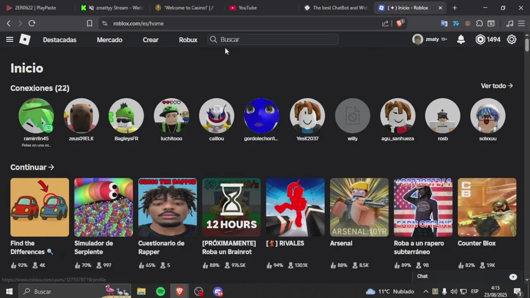The height and width of the screenshot is (298, 530).
Task: Open the Roblox hamburger menu
Action: [x=10, y=39]
